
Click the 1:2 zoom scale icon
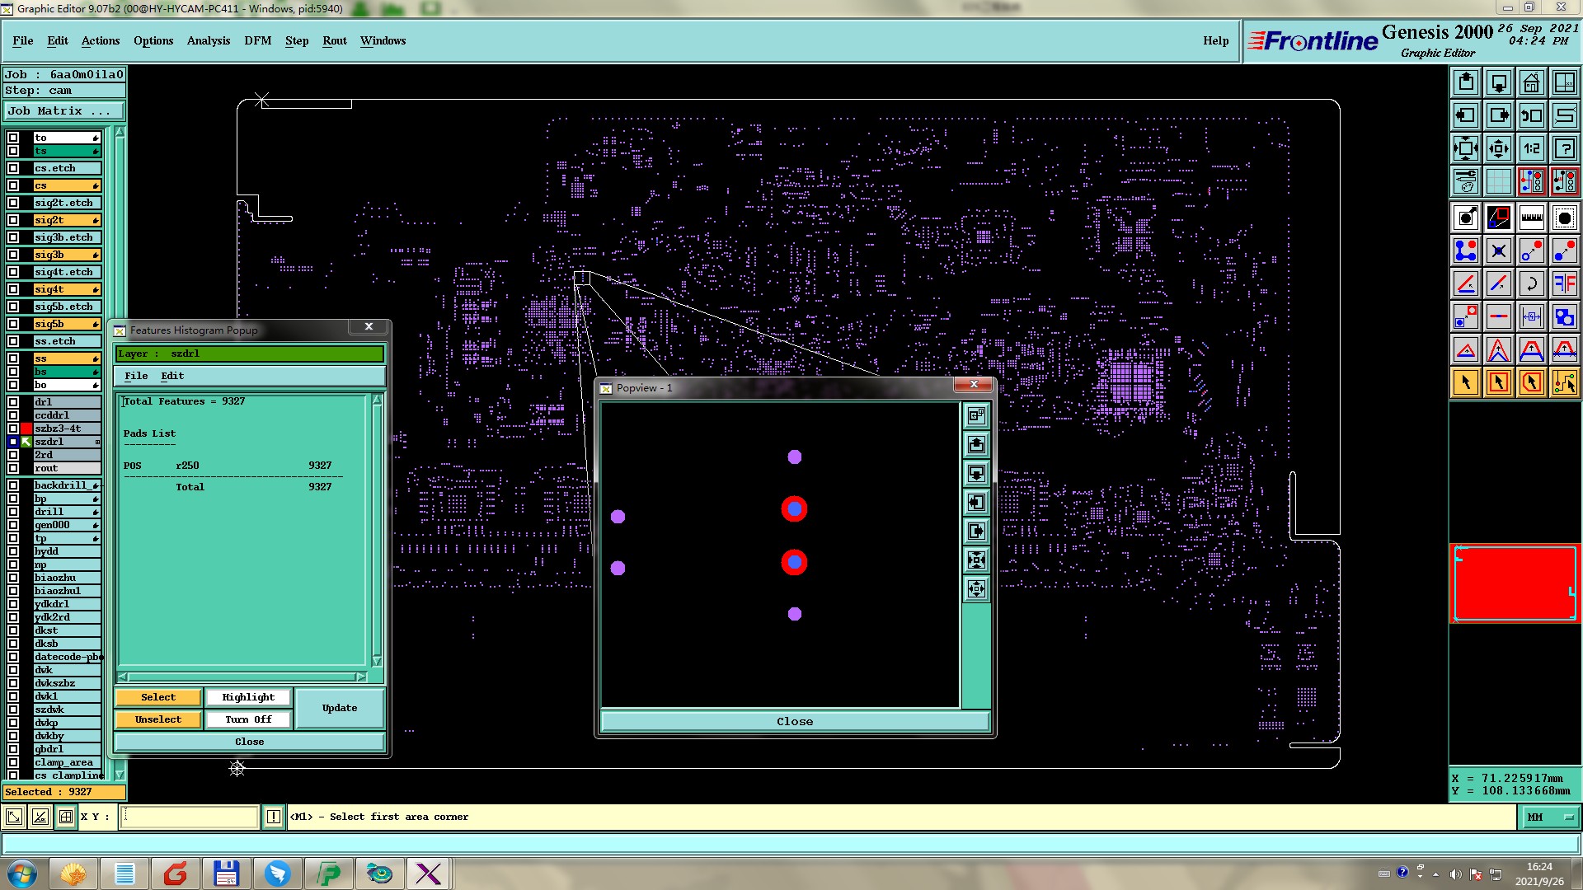pyautogui.click(x=1531, y=149)
